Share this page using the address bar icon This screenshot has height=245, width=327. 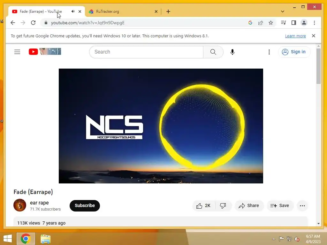261,23
